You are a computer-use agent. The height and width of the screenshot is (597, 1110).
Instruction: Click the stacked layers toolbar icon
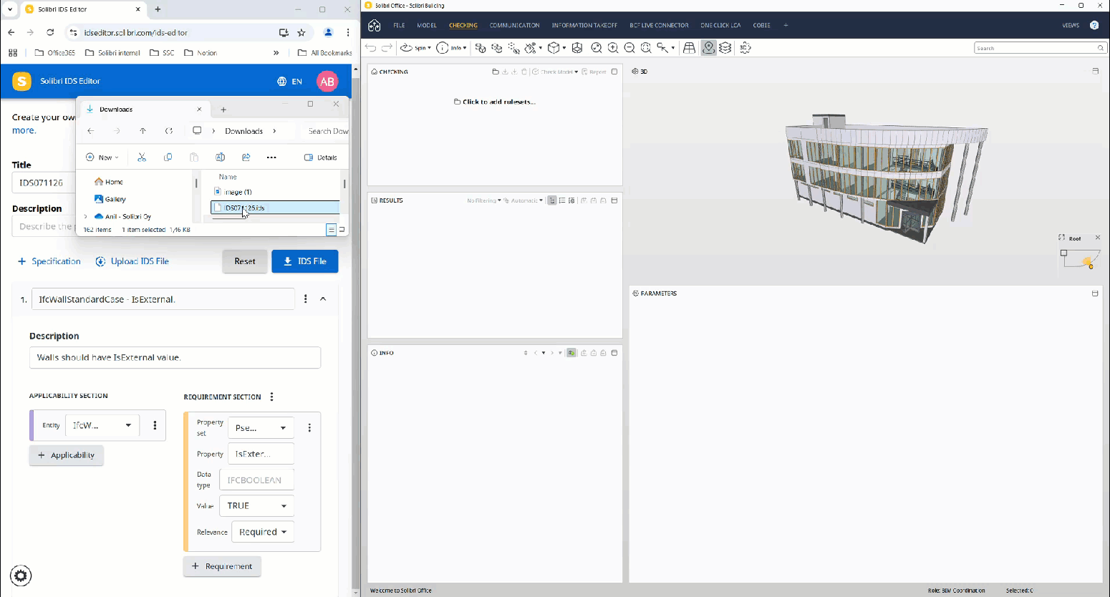pos(725,48)
